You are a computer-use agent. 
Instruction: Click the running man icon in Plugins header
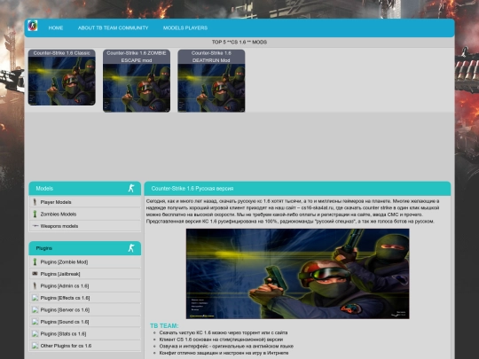tap(131, 248)
